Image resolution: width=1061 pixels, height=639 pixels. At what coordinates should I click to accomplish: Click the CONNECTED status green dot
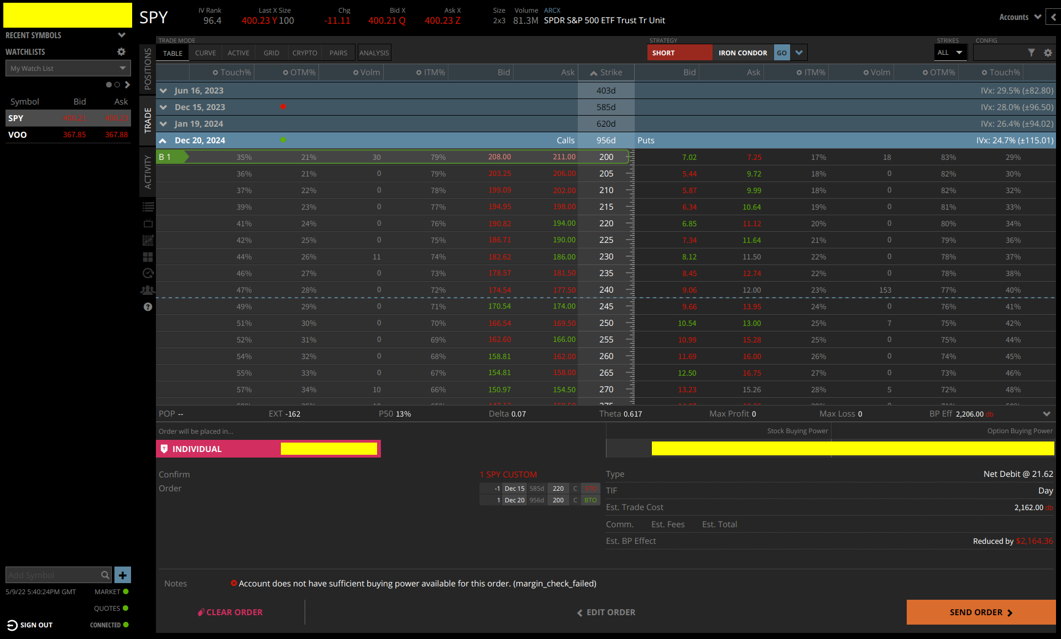126,625
